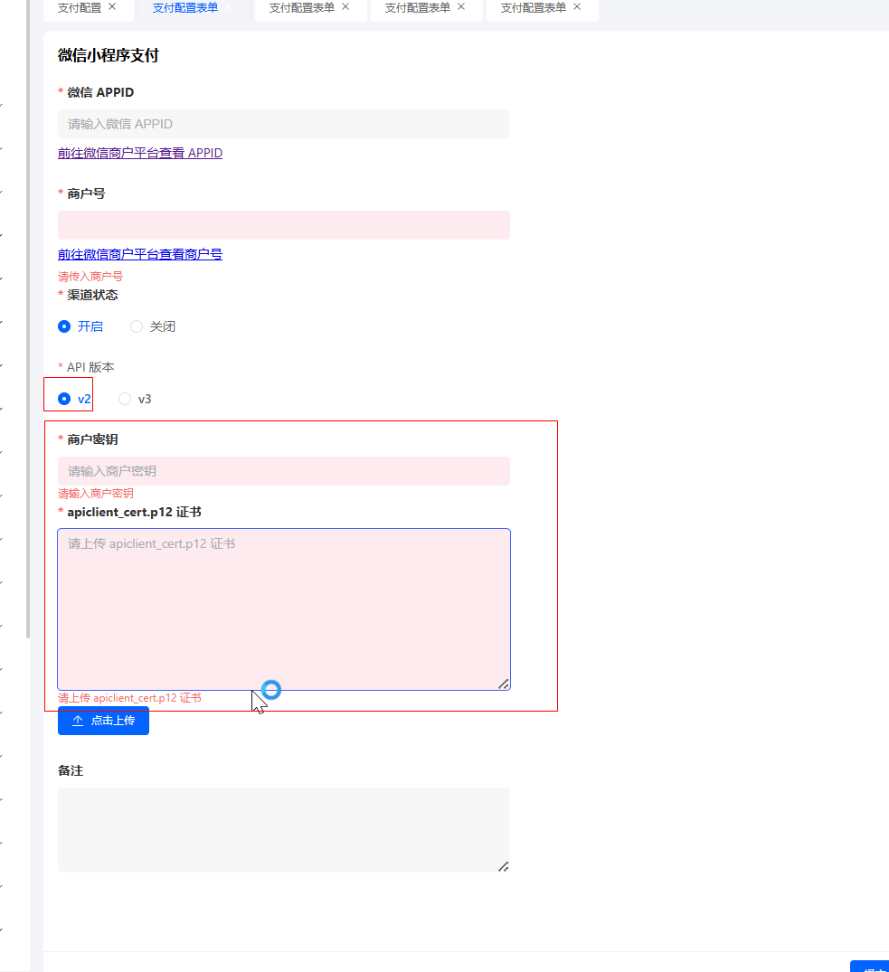Grab the certificate textarea resize handle

(504, 684)
